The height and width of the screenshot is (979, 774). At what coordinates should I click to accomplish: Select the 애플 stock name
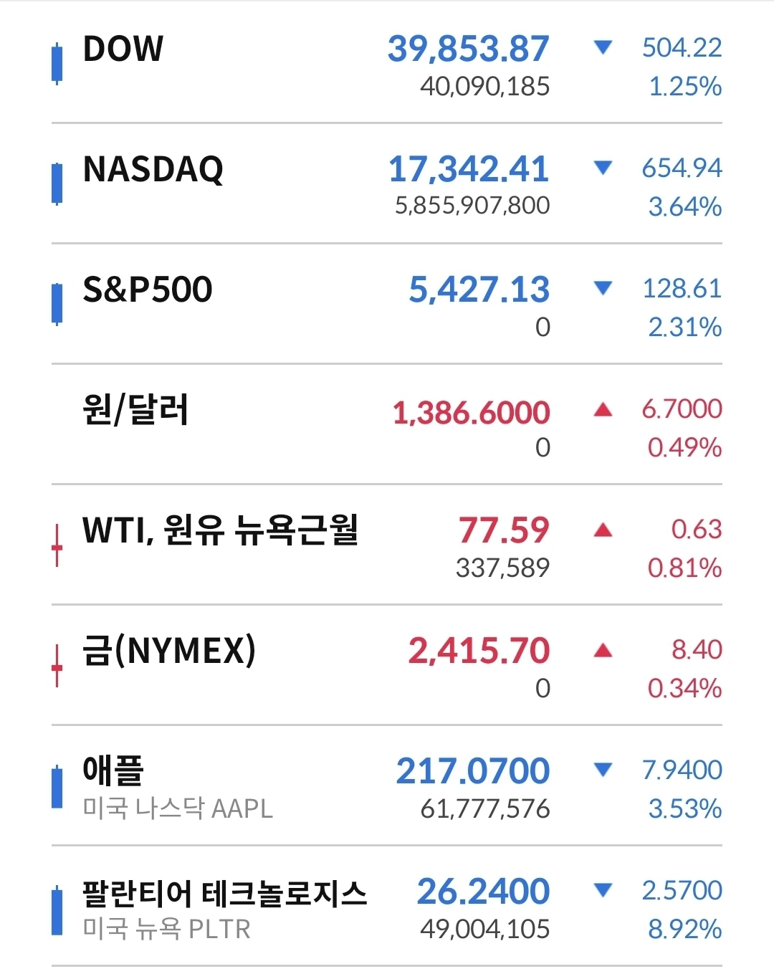coord(113,770)
